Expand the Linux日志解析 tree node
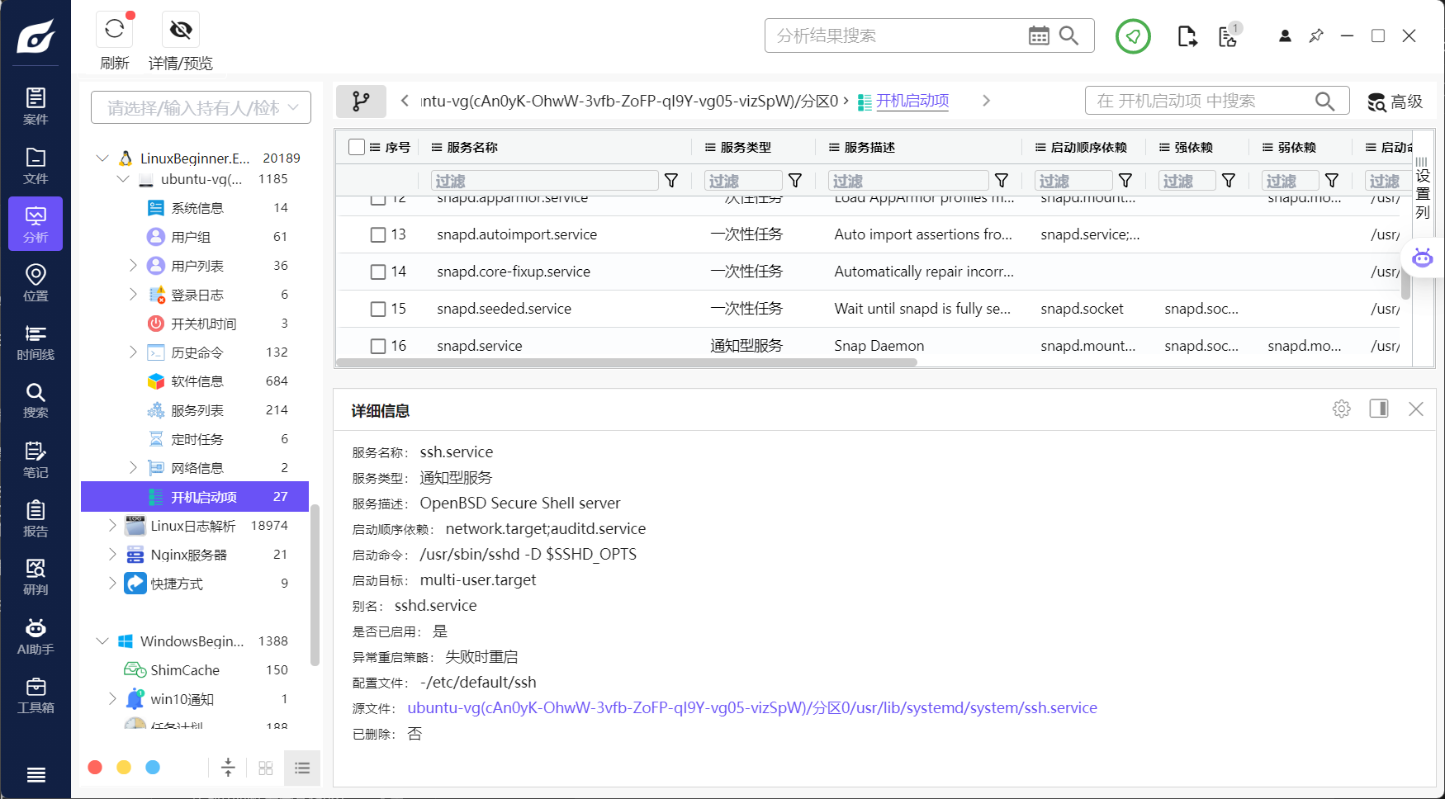This screenshot has width=1445, height=799. pos(112,525)
